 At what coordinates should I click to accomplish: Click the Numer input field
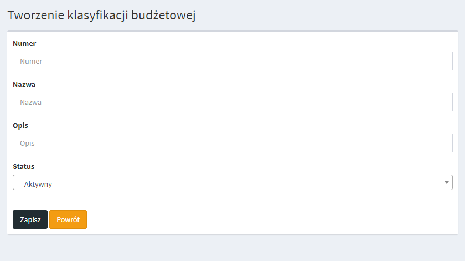tap(232, 61)
